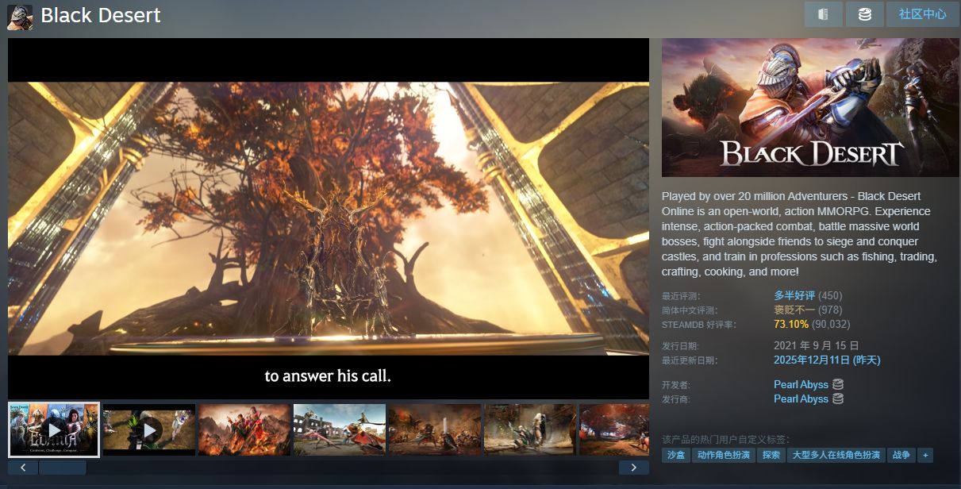This screenshot has width=961, height=489.
Task: Open 多半好评 recent reviews link
Action: tap(794, 295)
